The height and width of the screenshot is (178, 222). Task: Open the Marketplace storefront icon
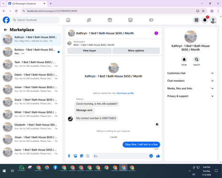pyautogui.click(x=131, y=20)
